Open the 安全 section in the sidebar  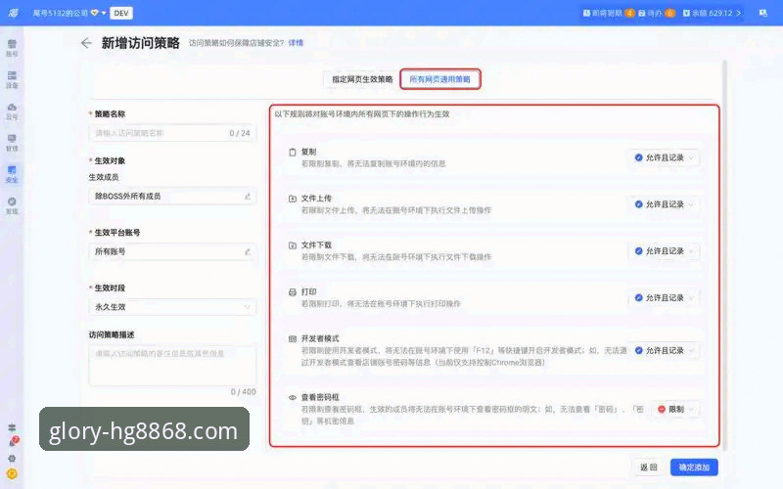coord(12,175)
